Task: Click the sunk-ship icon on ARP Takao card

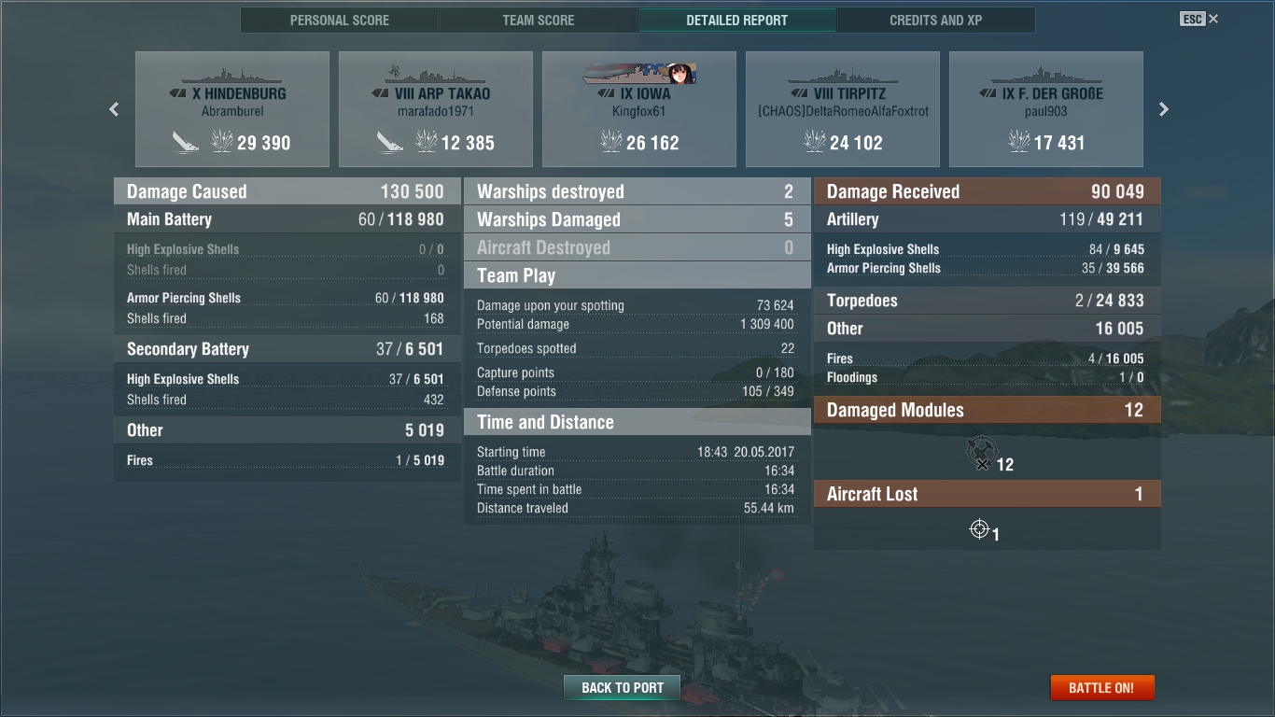Action: pyautogui.click(x=389, y=142)
